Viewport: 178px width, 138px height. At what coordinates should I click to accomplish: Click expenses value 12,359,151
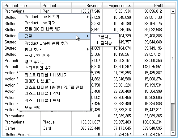(122, 60)
